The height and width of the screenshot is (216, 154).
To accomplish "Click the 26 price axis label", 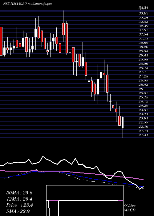I will 141,89.
